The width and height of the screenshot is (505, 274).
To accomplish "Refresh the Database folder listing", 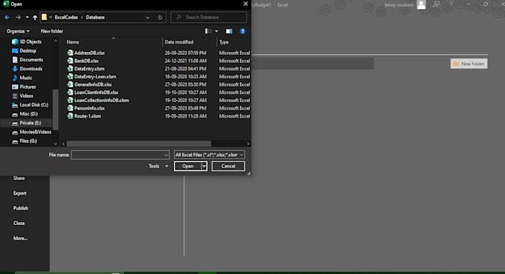I will [160, 17].
